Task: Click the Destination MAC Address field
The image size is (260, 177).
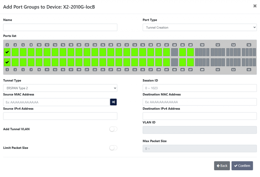Action: [200, 102]
